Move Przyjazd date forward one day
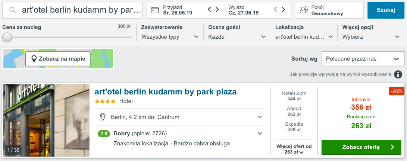The width and height of the screenshot is (407, 161). pyautogui.click(x=217, y=10)
